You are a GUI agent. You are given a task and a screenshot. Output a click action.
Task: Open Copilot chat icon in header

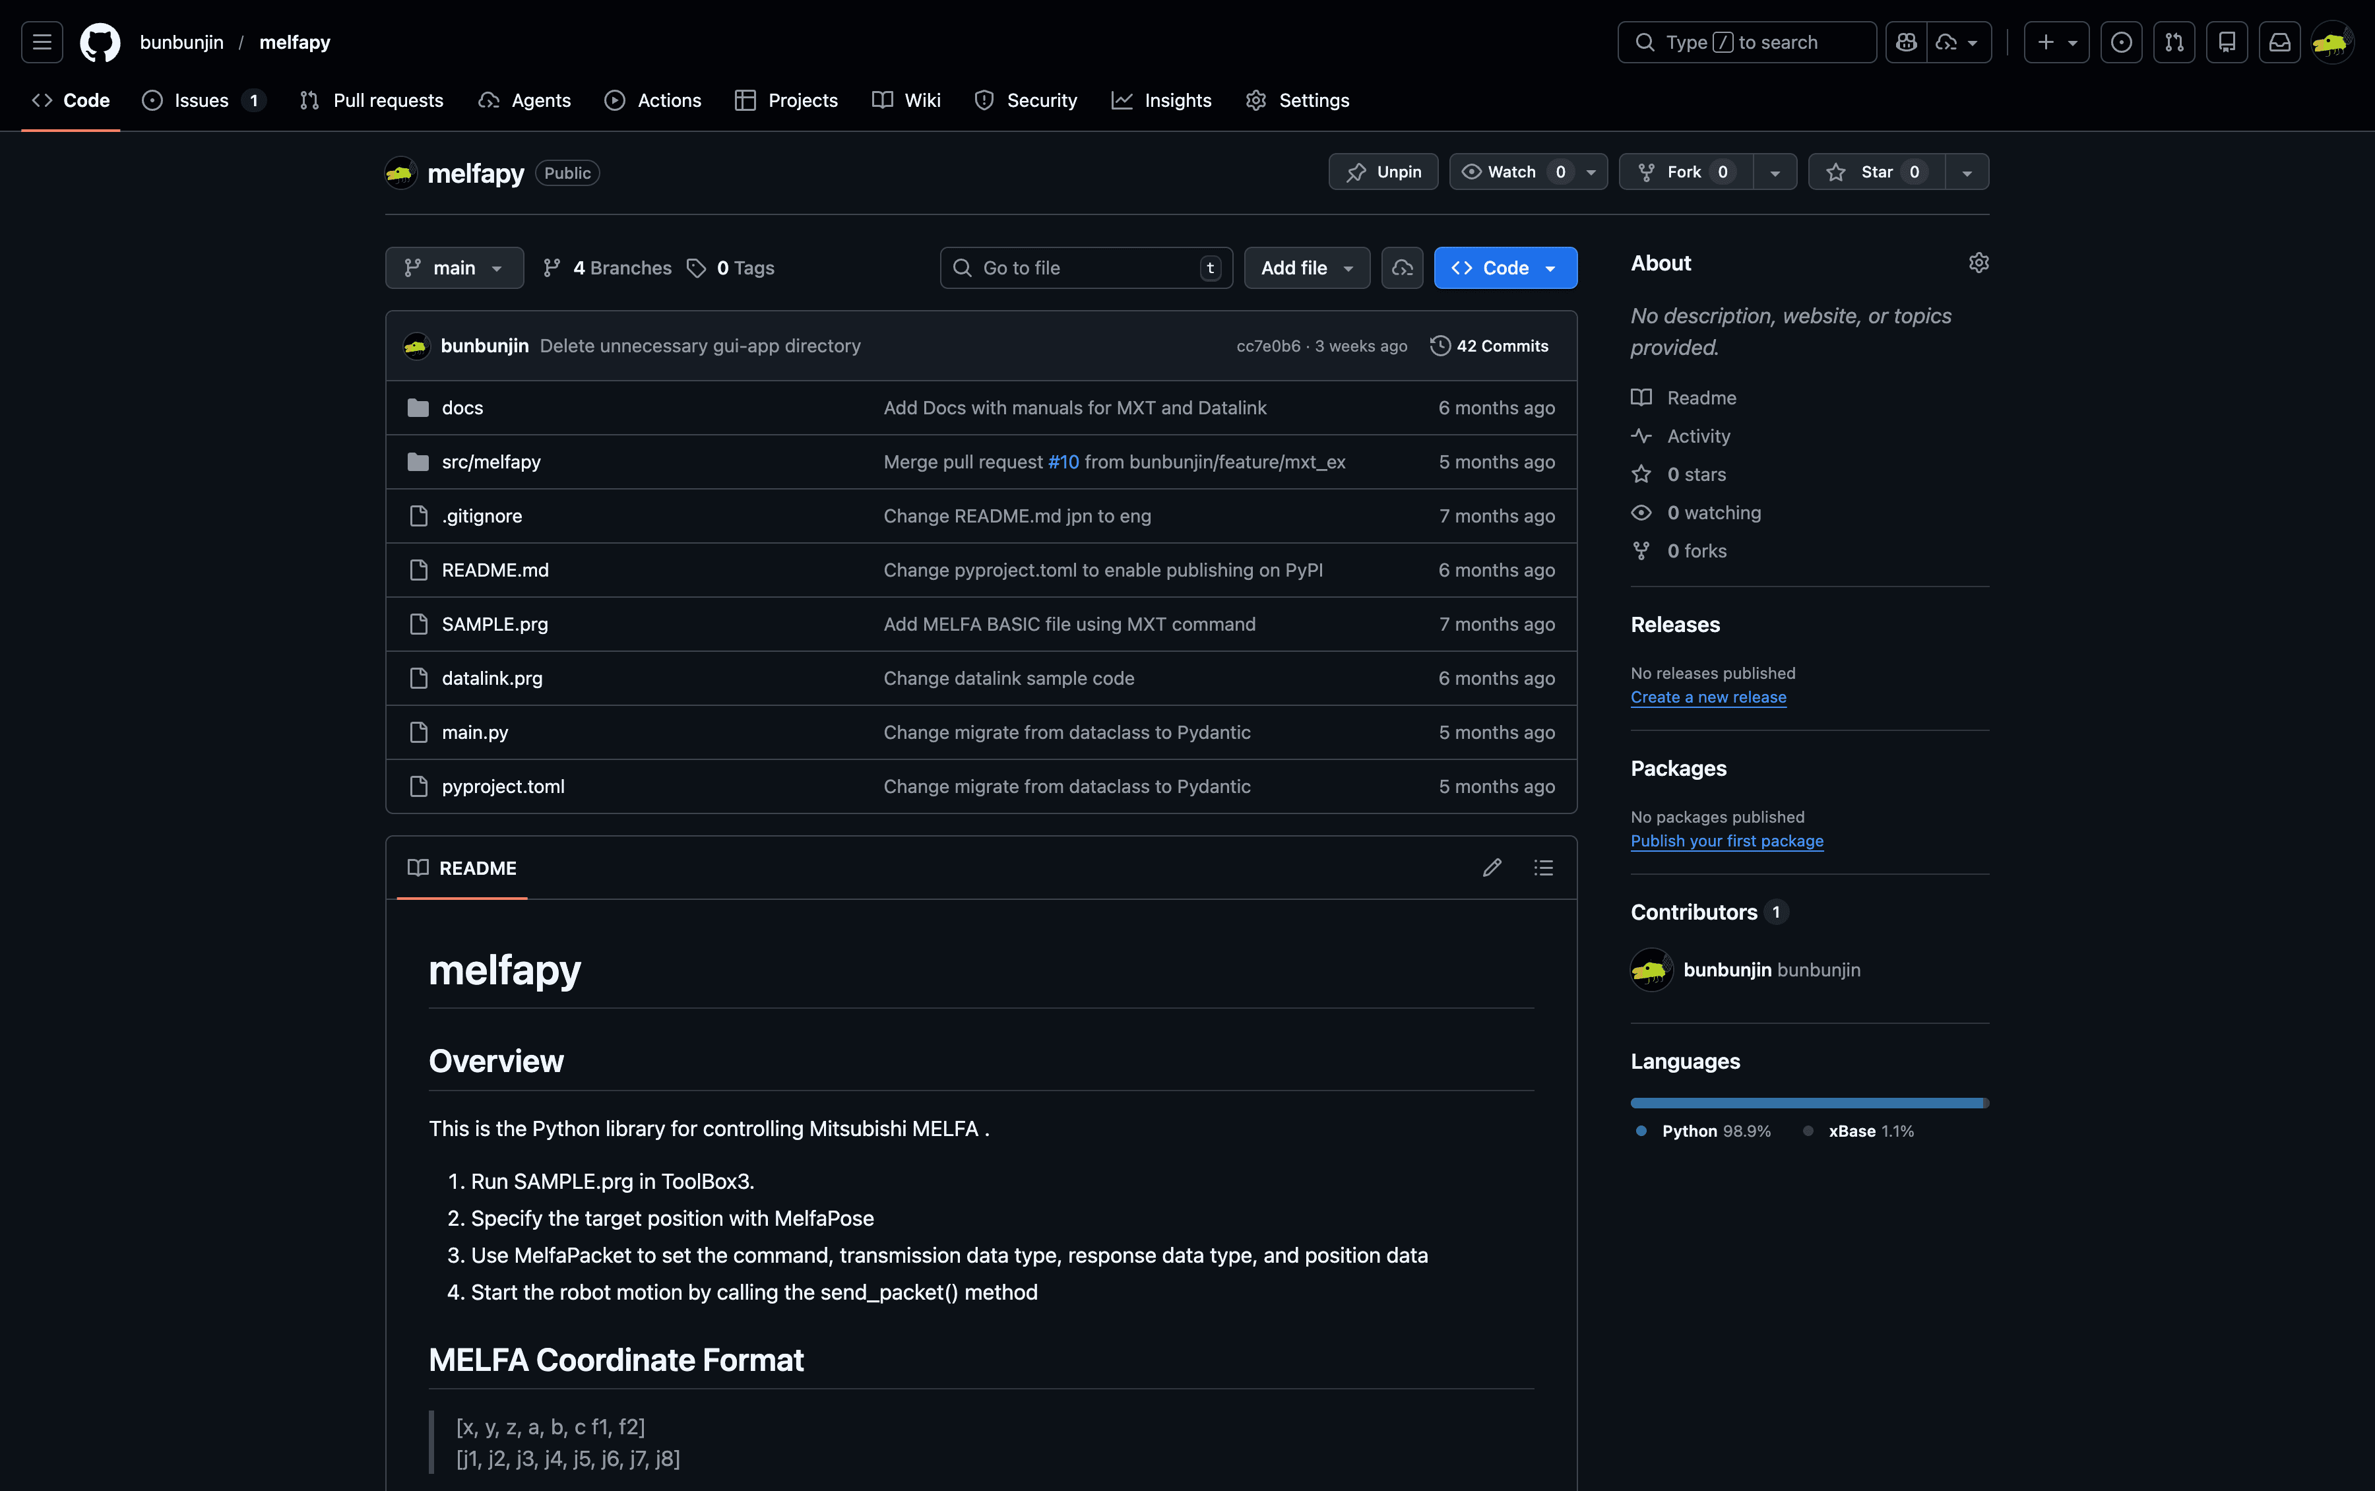pyautogui.click(x=1907, y=42)
